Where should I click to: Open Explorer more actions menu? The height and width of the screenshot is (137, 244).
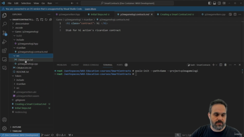tap(49, 14)
